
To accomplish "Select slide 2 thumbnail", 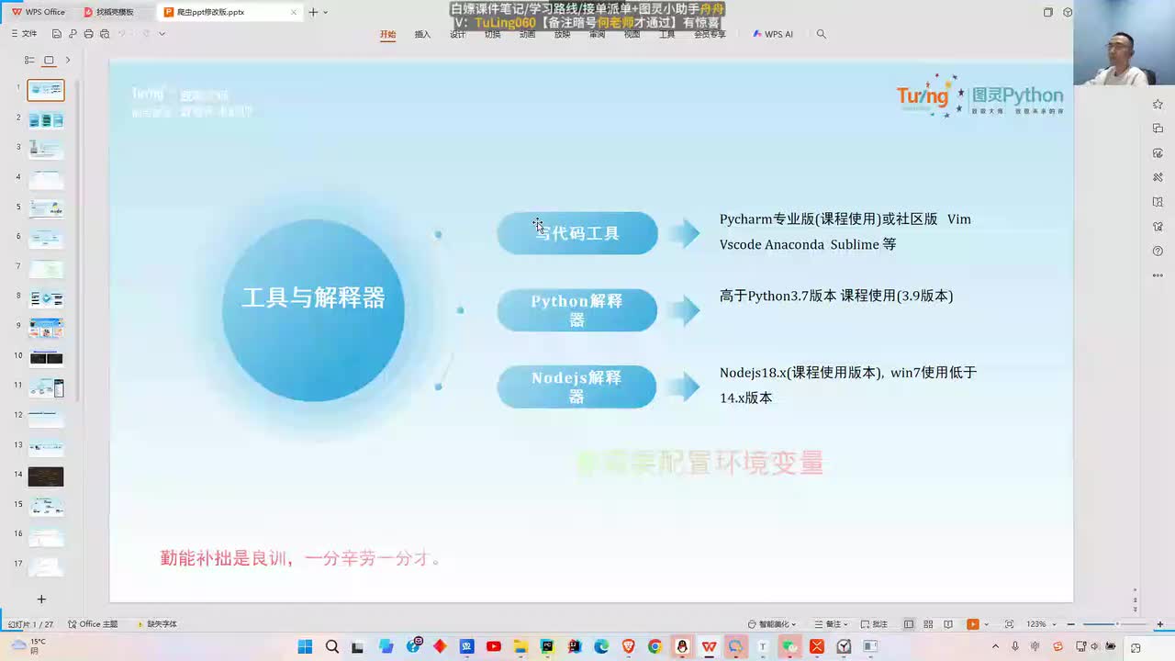I will 46,120.
